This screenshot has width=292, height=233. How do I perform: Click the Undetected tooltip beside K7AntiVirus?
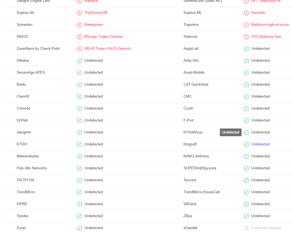(x=230, y=132)
